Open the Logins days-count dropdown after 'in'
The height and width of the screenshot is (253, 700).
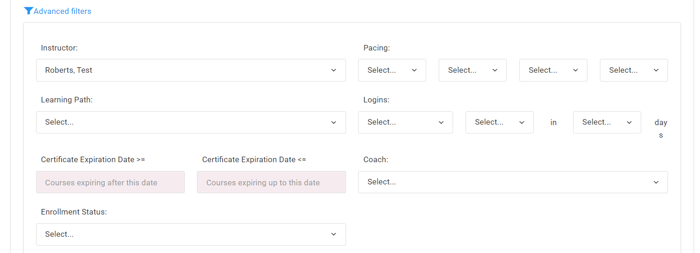click(x=606, y=122)
